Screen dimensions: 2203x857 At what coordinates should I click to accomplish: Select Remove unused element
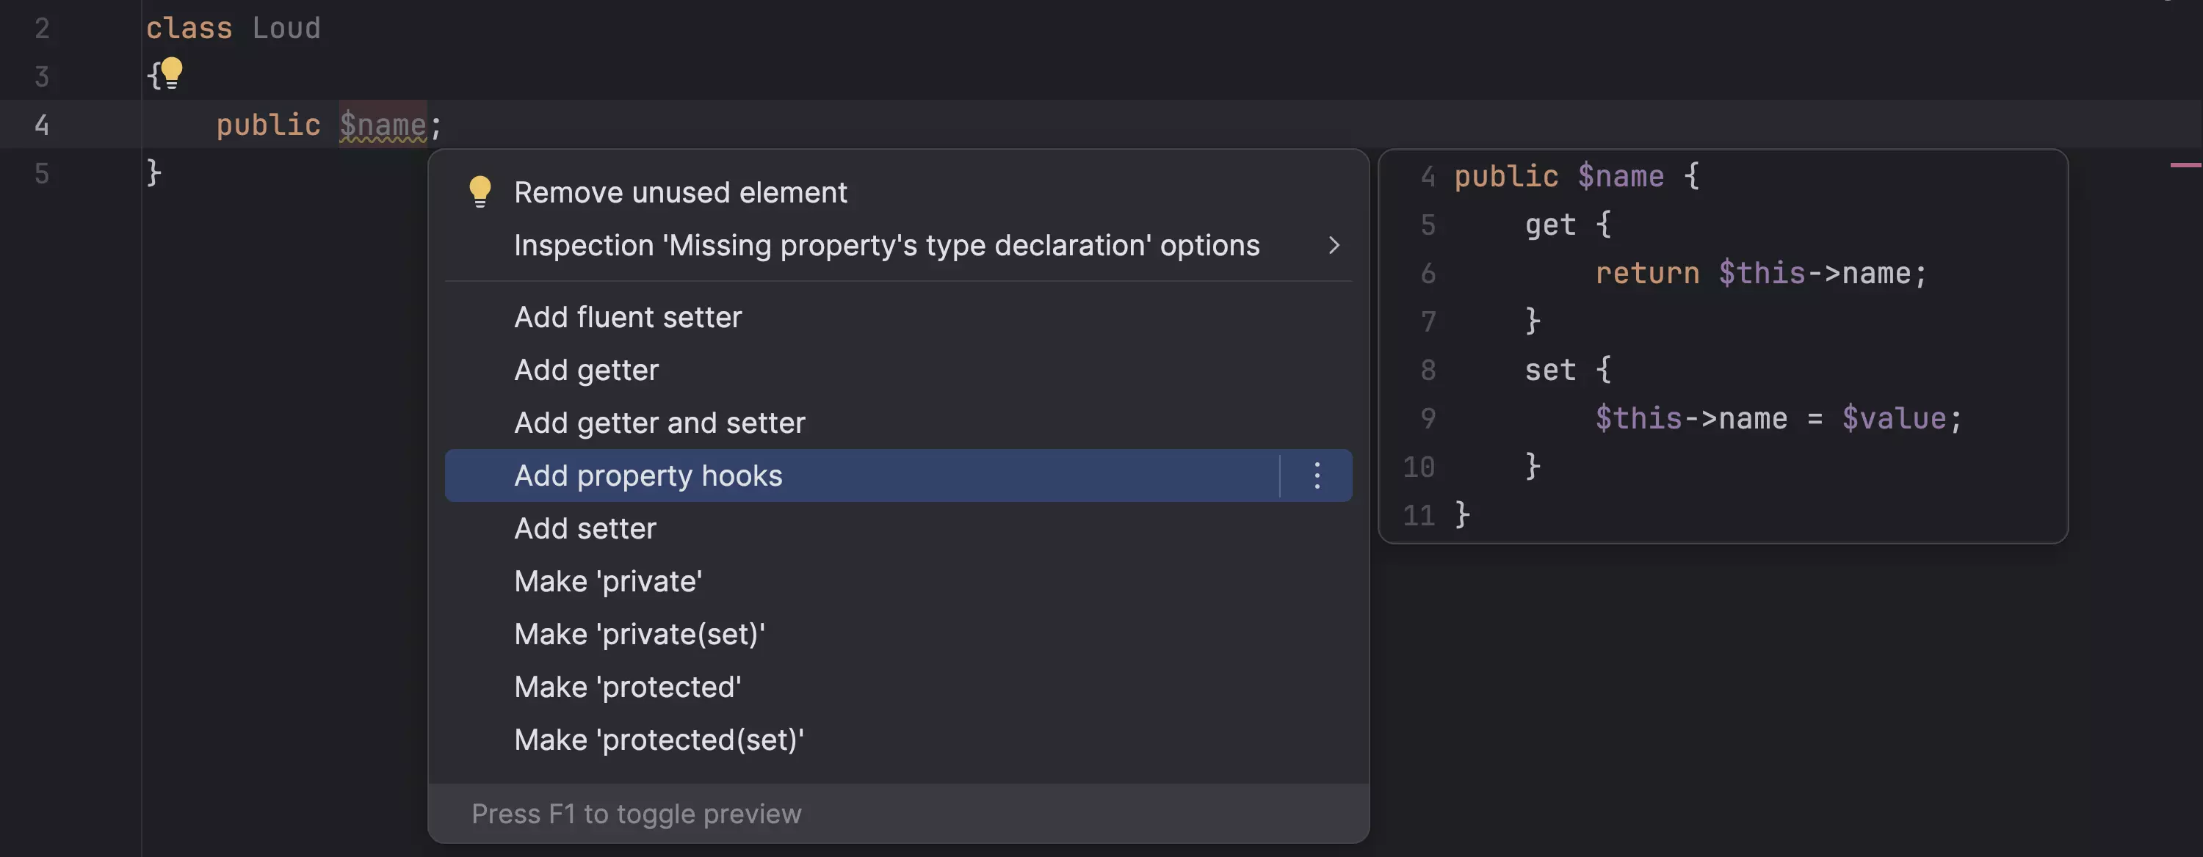tap(680, 192)
